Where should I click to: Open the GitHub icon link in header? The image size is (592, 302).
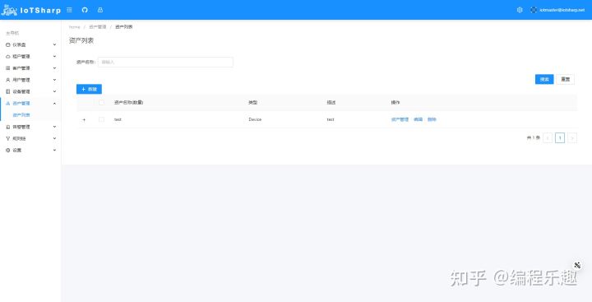point(85,10)
